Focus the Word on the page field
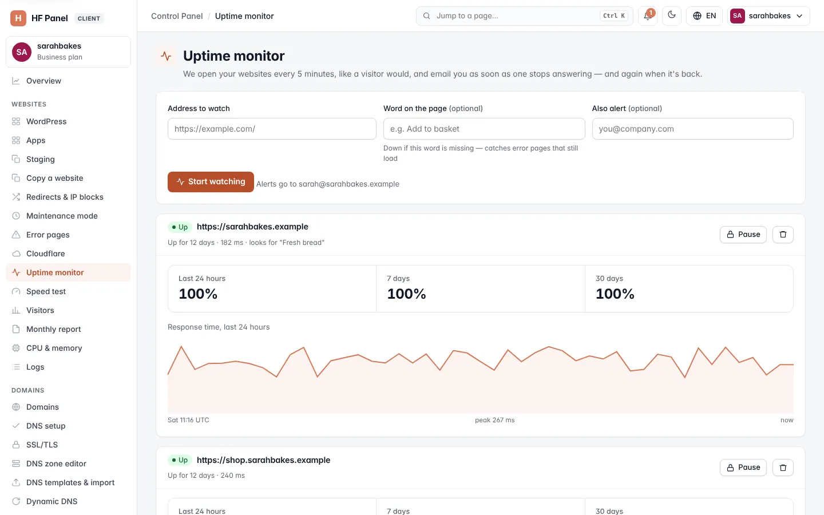Viewport: 824px width, 515px height. point(484,129)
